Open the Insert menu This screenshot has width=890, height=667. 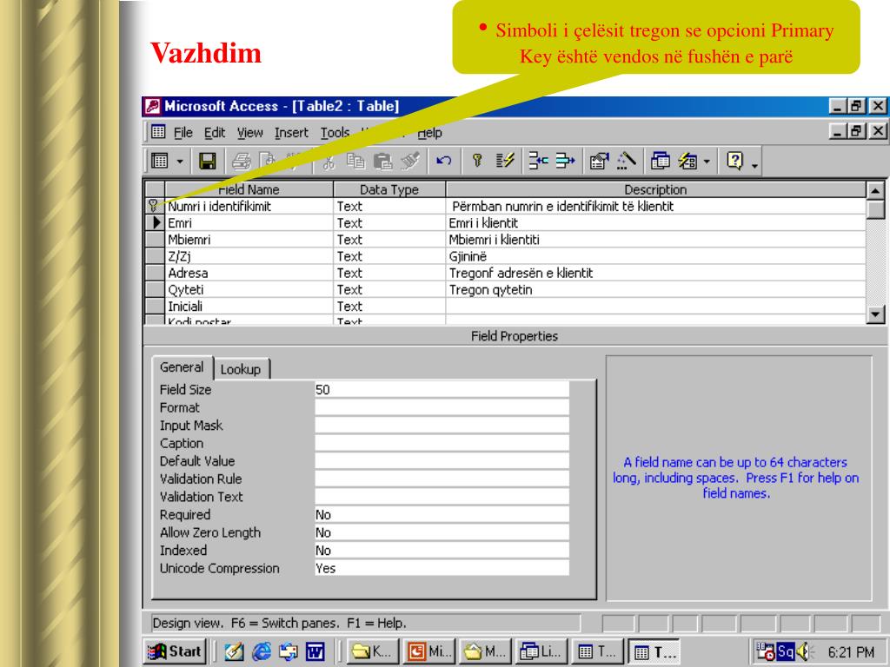(291, 133)
